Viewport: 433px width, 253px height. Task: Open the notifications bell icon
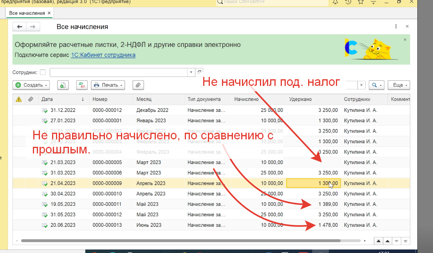tap(335, 2)
